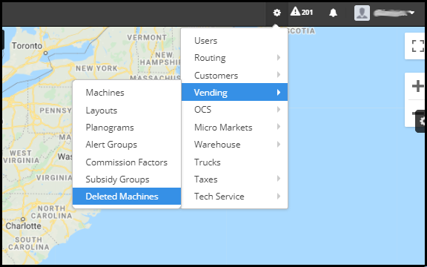Expand the user account dropdown arrow

(412, 13)
